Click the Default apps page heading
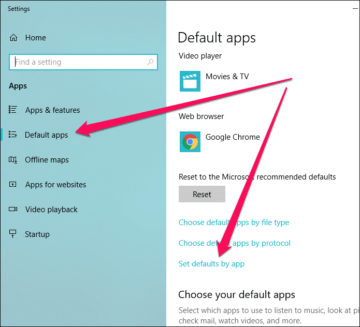The height and width of the screenshot is (327, 360). coord(217,38)
